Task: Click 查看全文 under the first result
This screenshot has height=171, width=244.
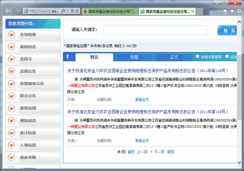Action: pyautogui.click(x=142, y=100)
